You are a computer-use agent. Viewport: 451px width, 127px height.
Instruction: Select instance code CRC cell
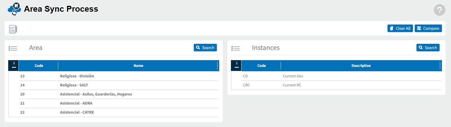click(x=261, y=85)
